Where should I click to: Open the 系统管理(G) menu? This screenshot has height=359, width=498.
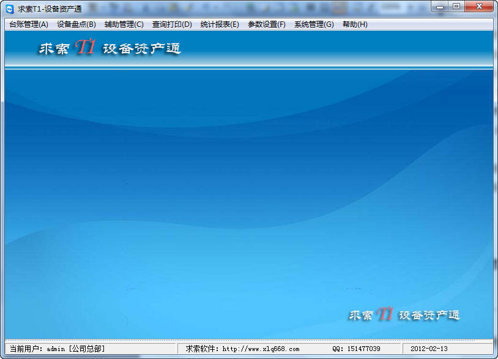(314, 24)
